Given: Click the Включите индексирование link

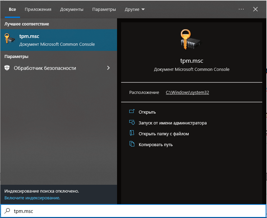Looking at the screenshot, I should point(32,198).
